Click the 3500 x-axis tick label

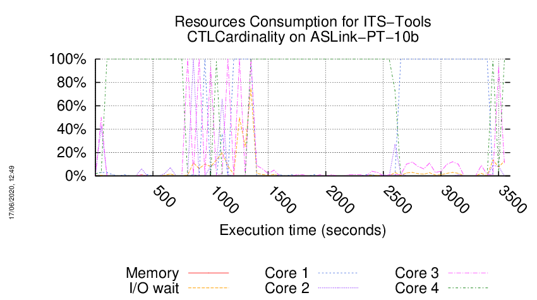(x=512, y=200)
